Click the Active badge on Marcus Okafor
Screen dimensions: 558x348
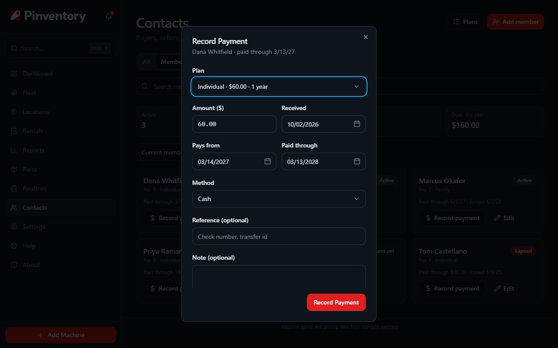[524, 181]
